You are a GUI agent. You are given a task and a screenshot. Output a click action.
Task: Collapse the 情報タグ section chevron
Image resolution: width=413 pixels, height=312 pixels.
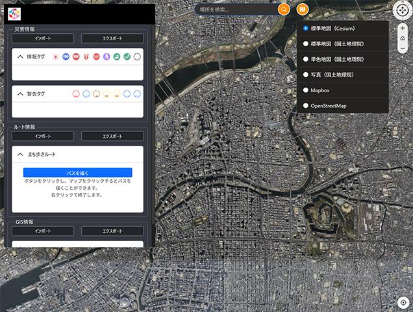point(20,57)
